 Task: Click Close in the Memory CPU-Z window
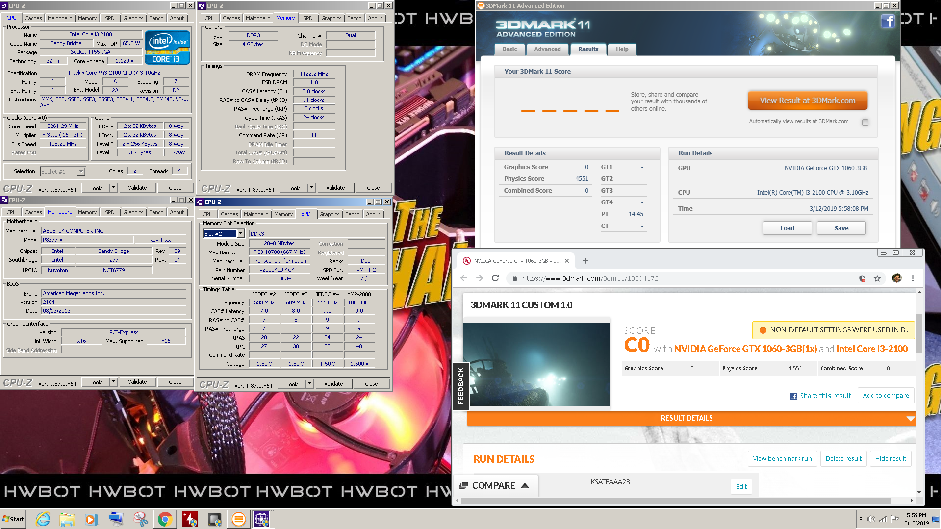tap(373, 188)
